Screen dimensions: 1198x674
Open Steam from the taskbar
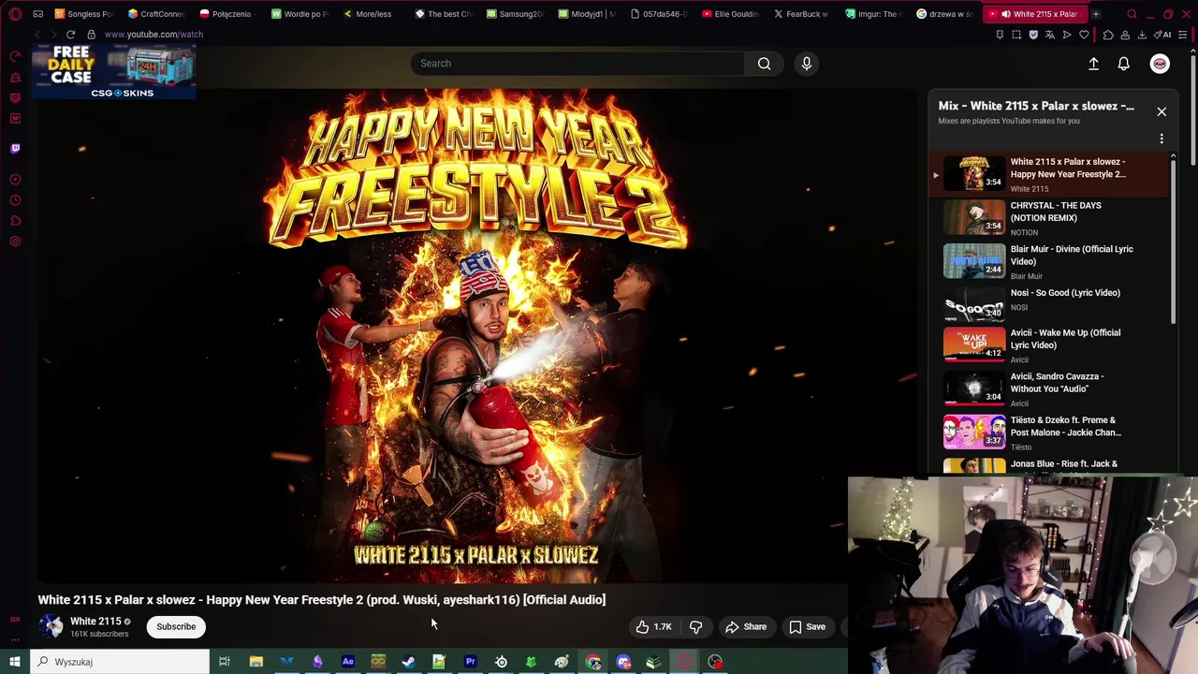click(409, 662)
